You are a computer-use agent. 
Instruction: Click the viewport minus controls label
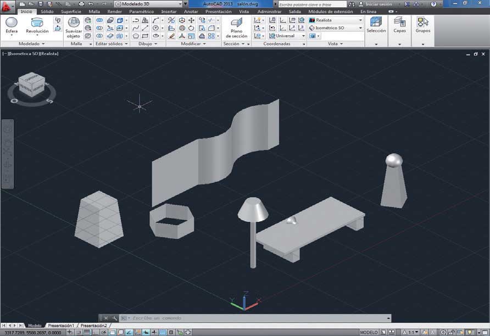pyautogui.click(x=5, y=54)
